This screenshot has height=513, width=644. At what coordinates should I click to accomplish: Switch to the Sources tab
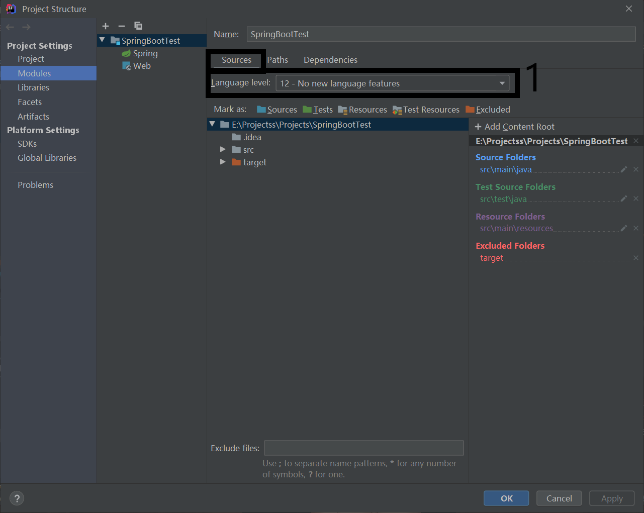coord(236,60)
